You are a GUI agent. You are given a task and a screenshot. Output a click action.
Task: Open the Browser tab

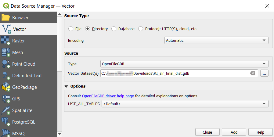[x=28, y=18]
